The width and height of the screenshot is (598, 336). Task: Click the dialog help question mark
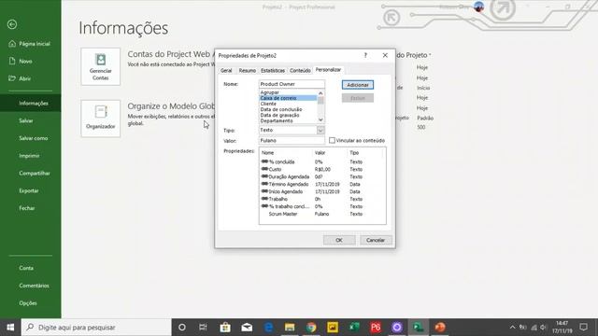coord(365,56)
